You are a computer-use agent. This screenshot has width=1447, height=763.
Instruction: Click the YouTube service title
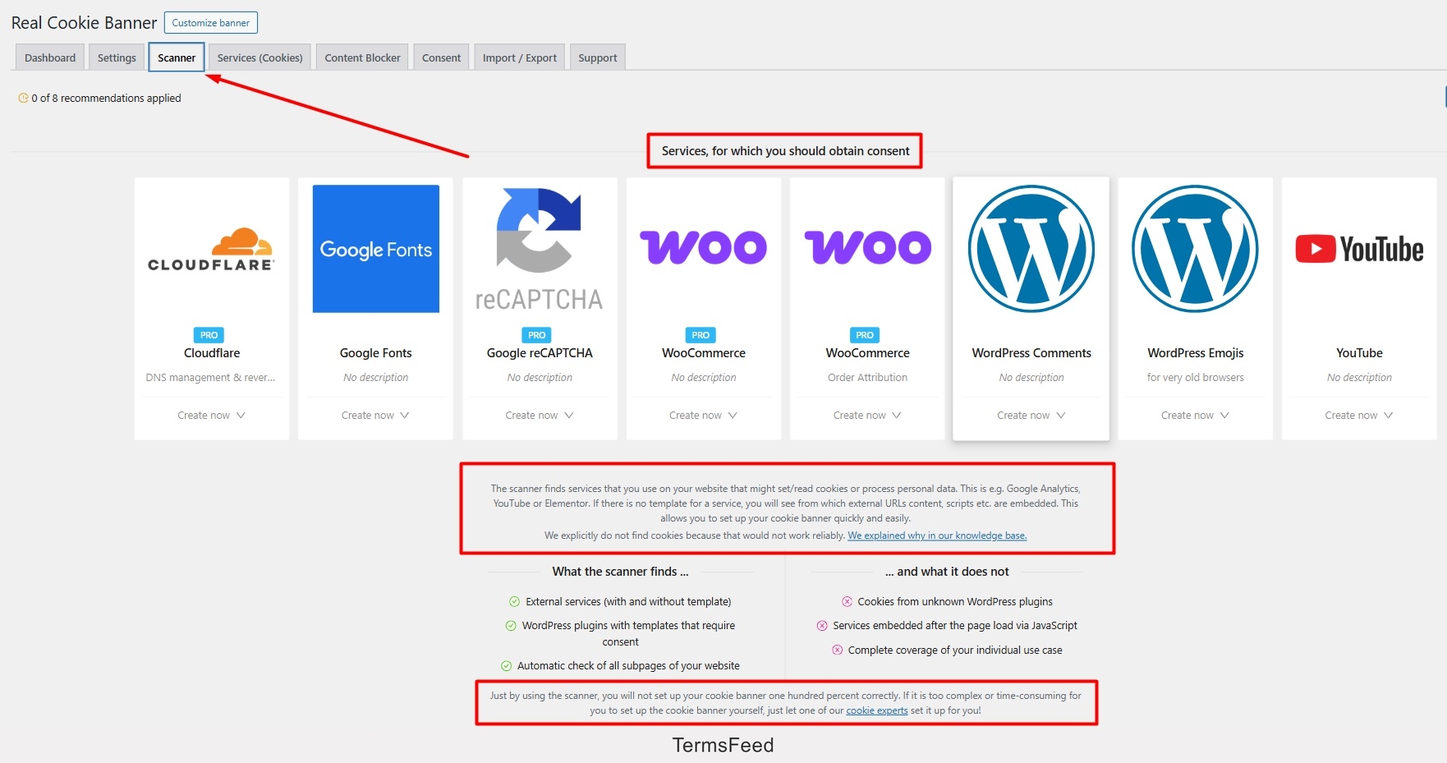tap(1359, 353)
